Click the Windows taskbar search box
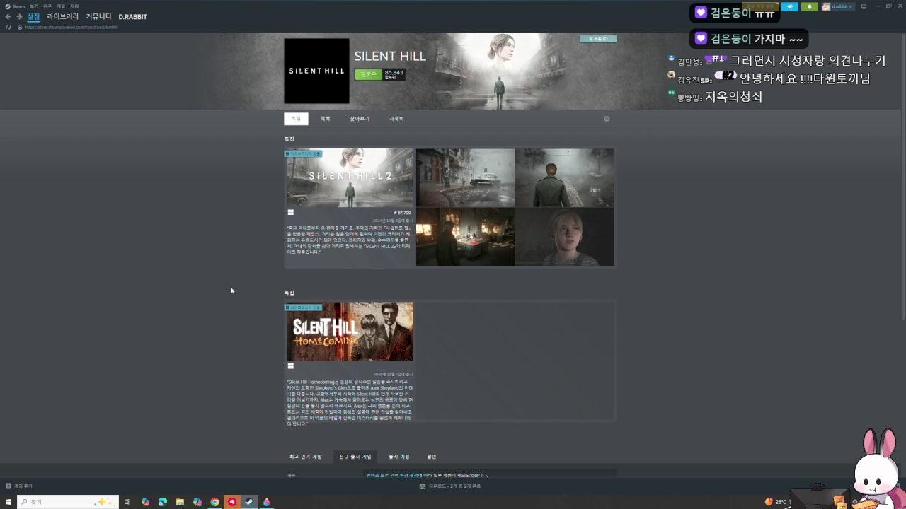This screenshot has width=906, height=509. click(x=67, y=502)
